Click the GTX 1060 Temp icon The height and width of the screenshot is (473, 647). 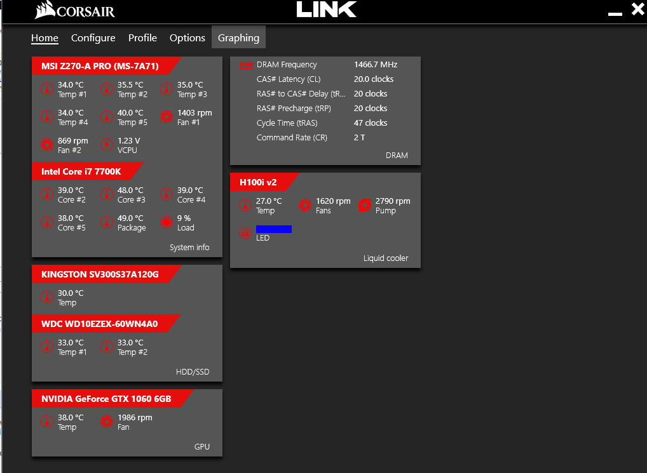pyautogui.click(x=47, y=422)
